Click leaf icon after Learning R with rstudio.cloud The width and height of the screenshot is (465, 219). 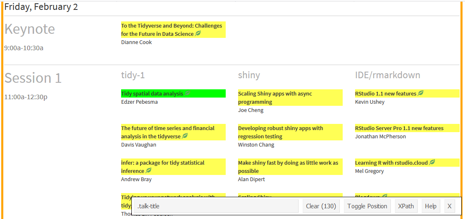pos(432,163)
